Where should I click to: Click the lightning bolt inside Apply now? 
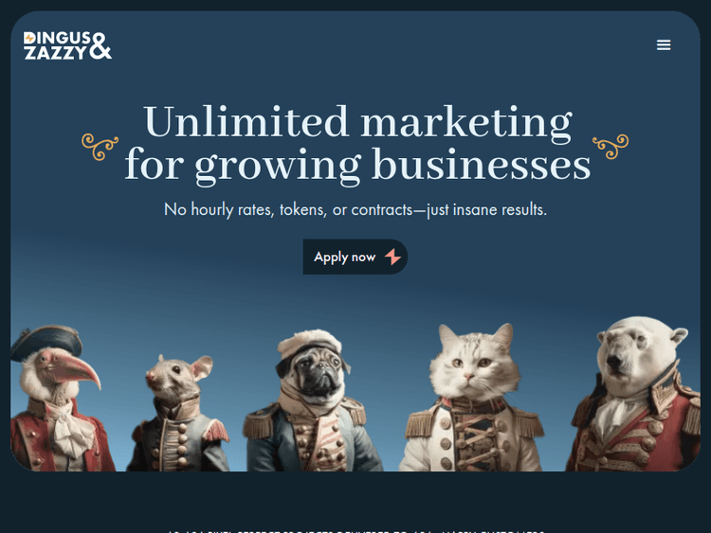coord(392,257)
